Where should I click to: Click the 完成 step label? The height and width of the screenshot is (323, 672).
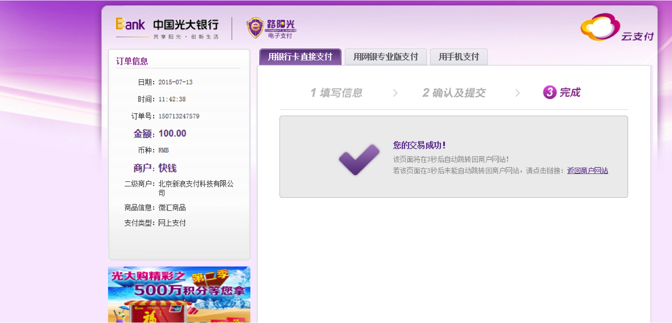pyautogui.click(x=570, y=92)
